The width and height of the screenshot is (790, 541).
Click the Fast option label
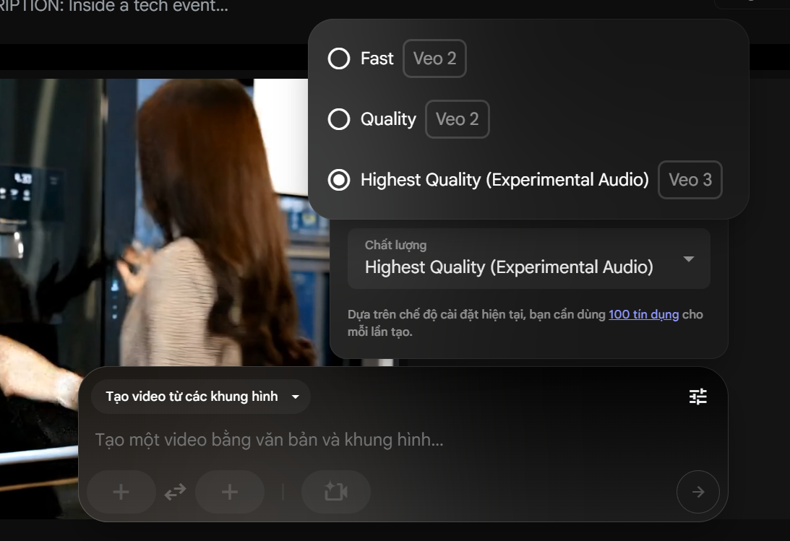(377, 59)
